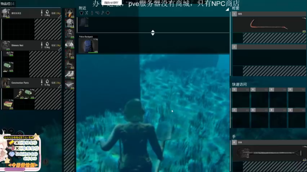Click the faded dark clothing item in nearby panel

tap(84, 22)
